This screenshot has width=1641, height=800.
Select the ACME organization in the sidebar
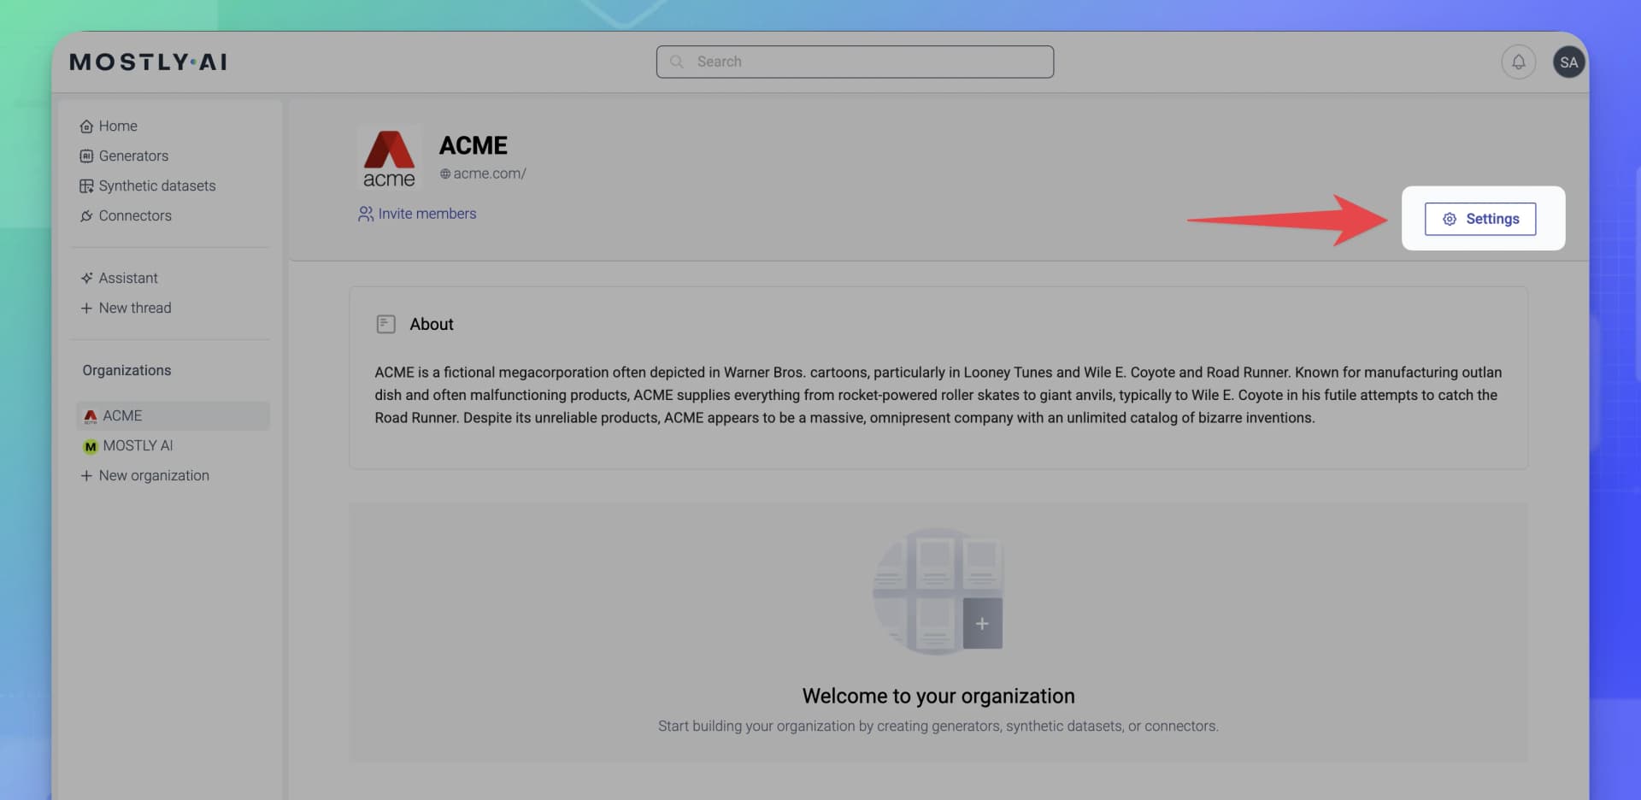point(122,416)
